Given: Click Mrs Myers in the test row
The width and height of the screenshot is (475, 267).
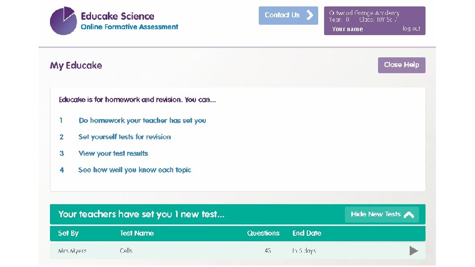Looking at the screenshot, I should (x=72, y=251).
